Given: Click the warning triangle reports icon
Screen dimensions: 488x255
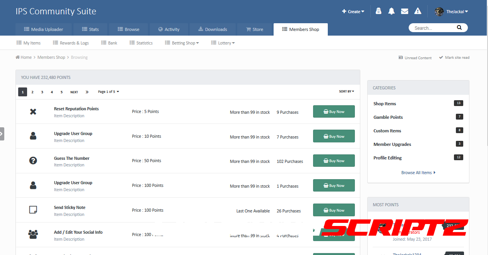Looking at the screenshot, I should click(x=418, y=11).
